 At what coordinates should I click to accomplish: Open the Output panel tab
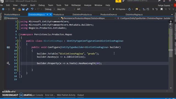81,95
